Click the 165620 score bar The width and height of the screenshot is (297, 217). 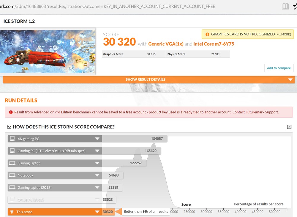click(132, 151)
